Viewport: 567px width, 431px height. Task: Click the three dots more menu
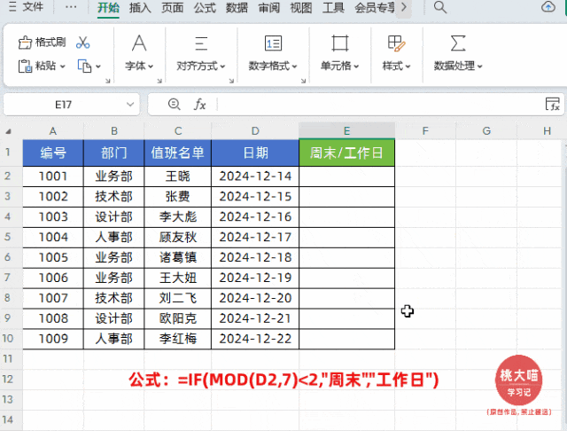pyautogui.click(x=71, y=6)
